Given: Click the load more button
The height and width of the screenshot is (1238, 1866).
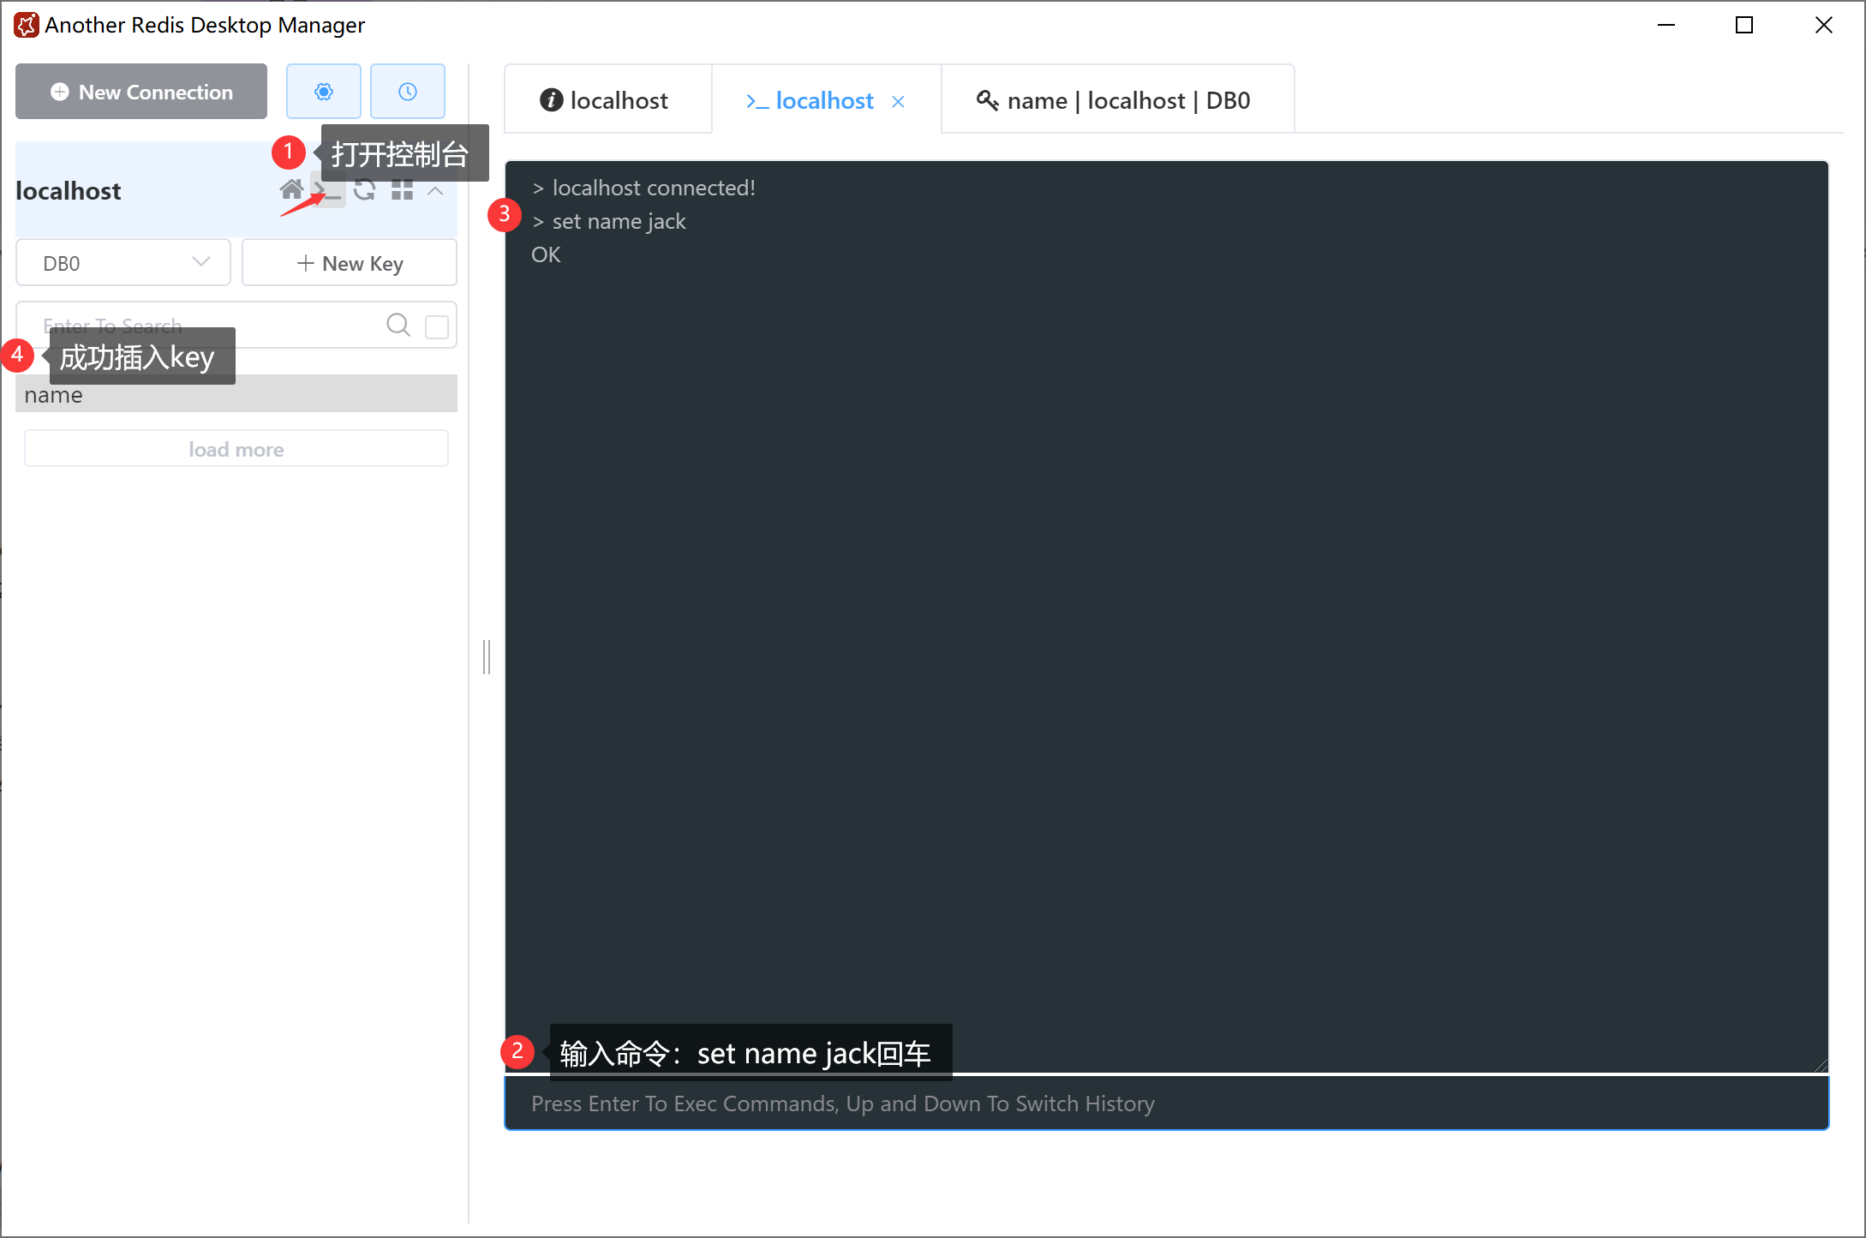Looking at the screenshot, I should coord(236,449).
